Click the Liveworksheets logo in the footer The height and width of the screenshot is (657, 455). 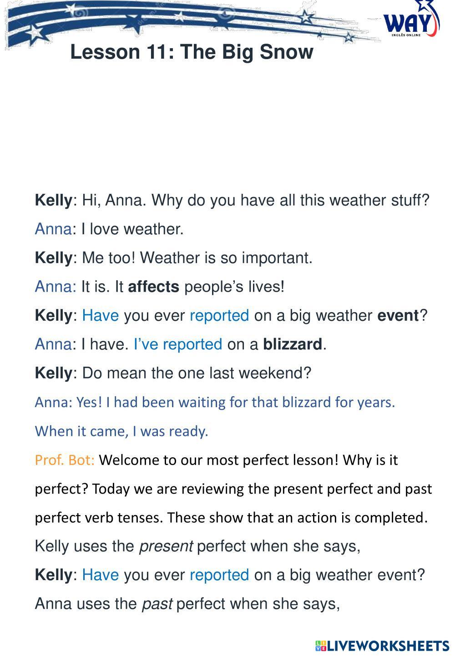[x=382, y=646]
